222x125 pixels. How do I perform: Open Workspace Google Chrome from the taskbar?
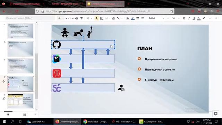(x=95, y=122)
